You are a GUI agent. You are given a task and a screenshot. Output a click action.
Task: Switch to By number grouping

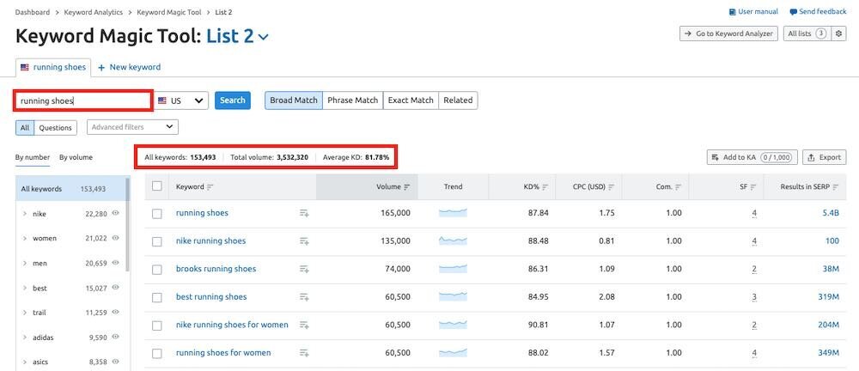pos(33,157)
